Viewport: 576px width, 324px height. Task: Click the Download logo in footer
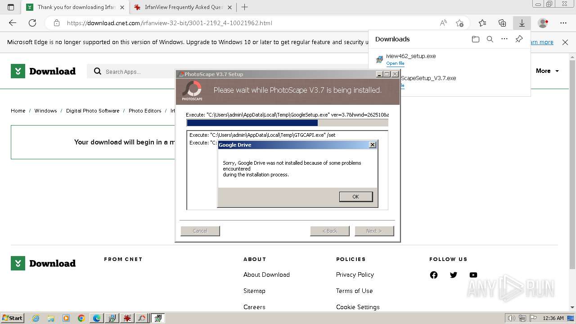tap(43, 263)
